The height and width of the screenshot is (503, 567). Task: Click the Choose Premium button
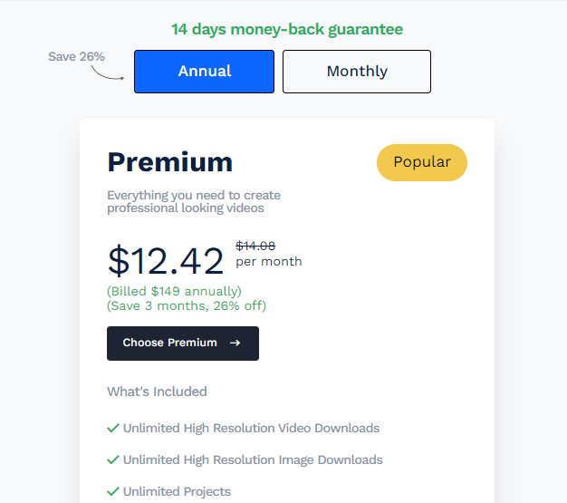(x=183, y=343)
